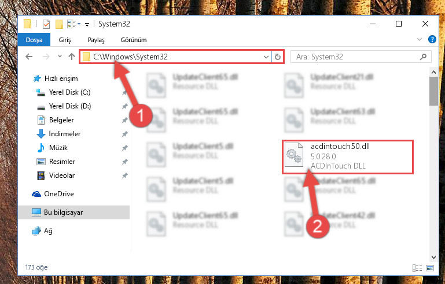Go back with the left arrow
Image resolution: width=445 pixels, height=284 pixels.
[29, 57]
